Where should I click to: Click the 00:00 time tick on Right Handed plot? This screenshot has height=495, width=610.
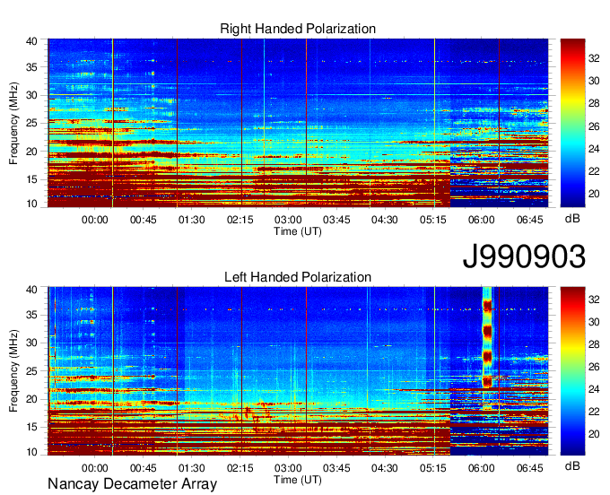94,220
